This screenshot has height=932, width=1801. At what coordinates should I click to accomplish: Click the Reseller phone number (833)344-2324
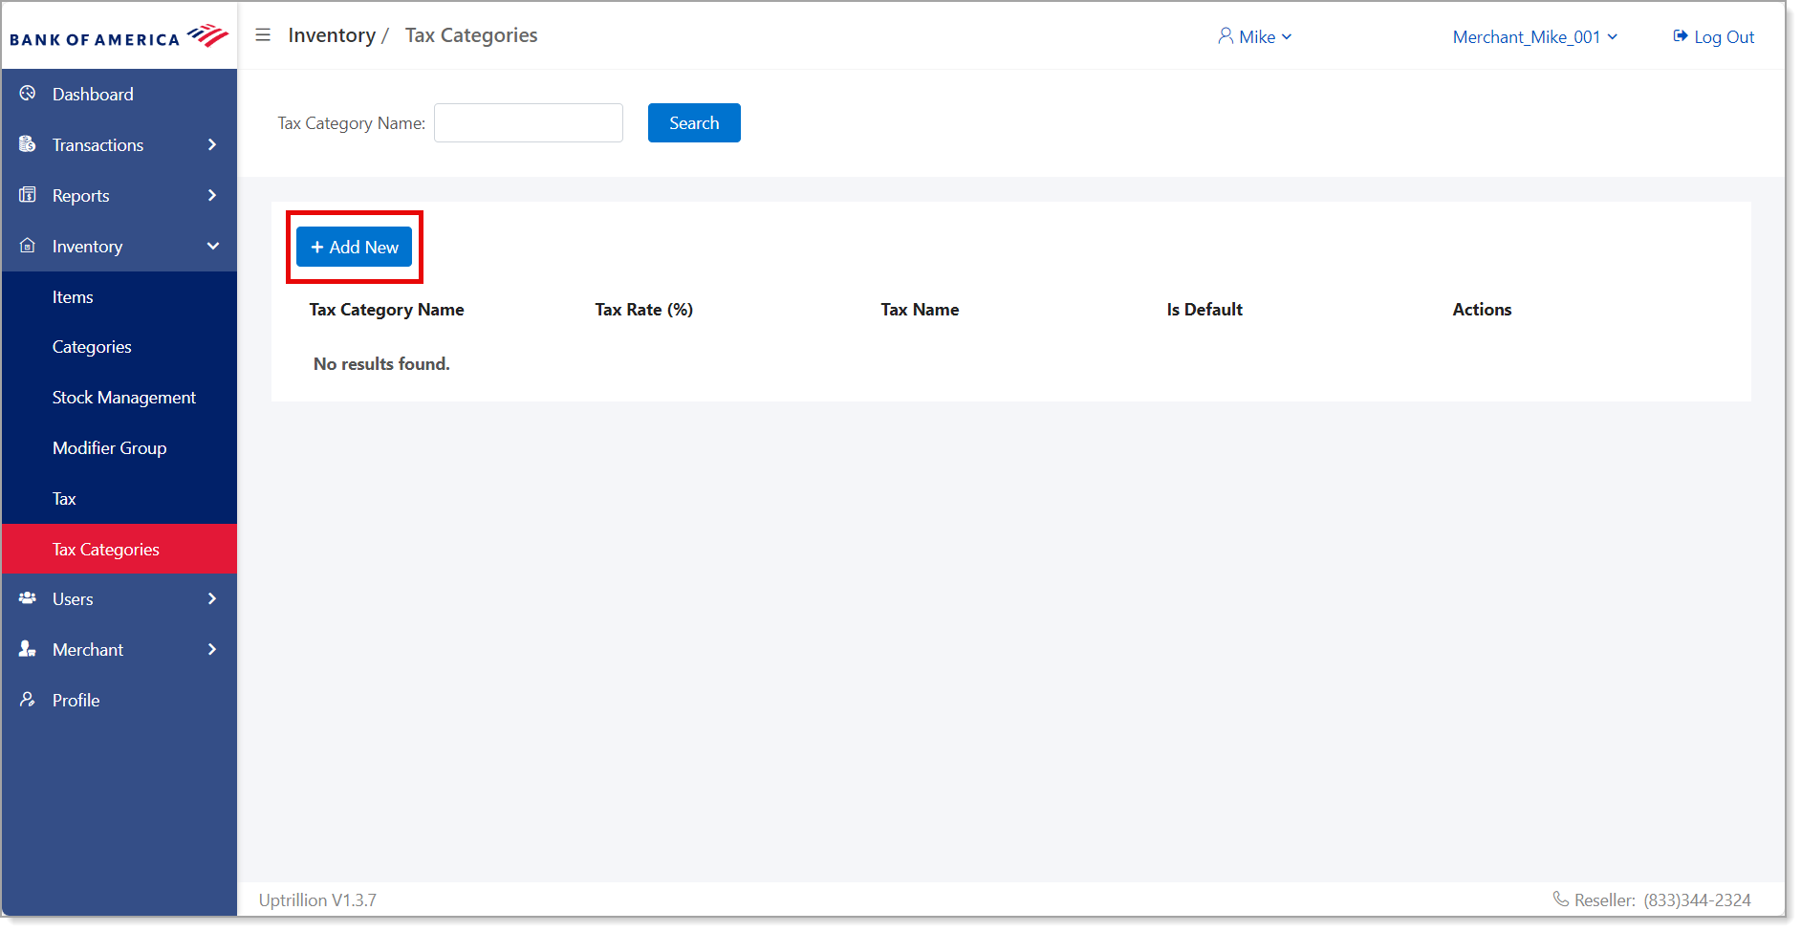1697,899
